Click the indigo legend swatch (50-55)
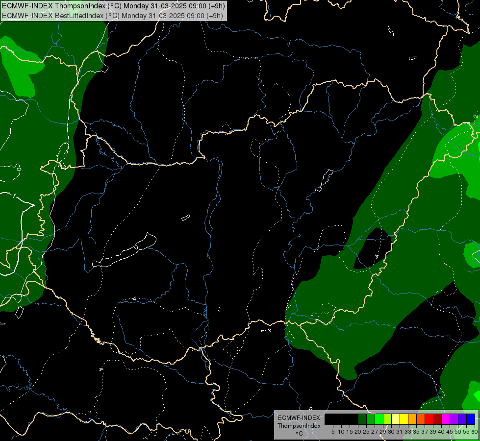 tap(462, 419)
